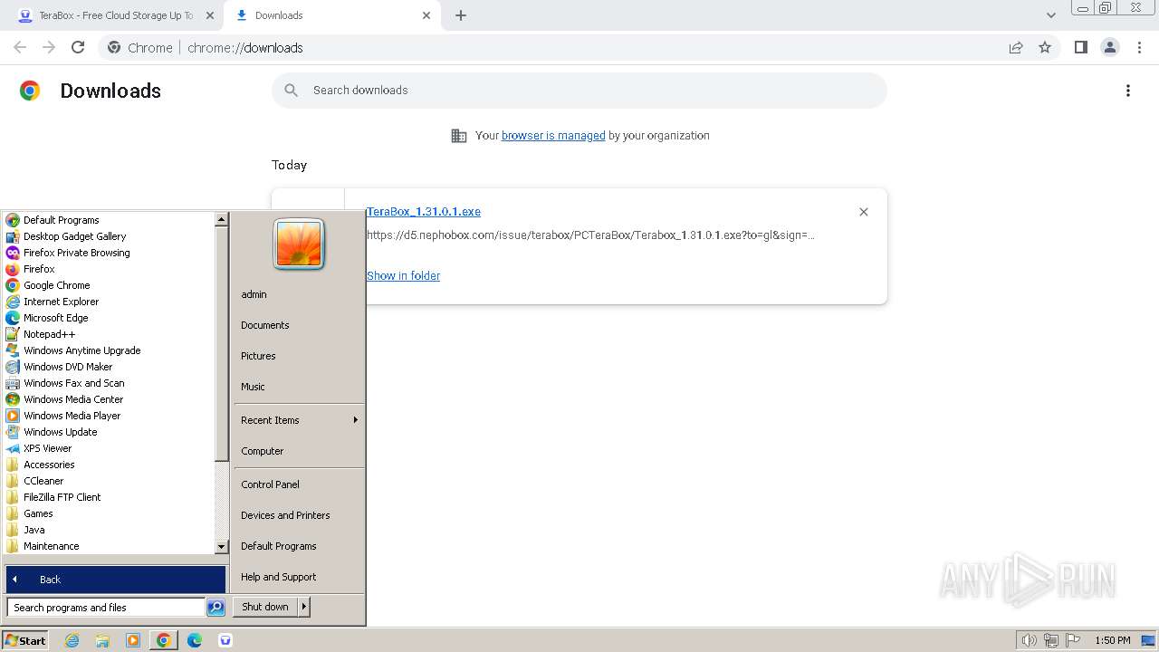
Task: Open Control Panel from Start menu
Action: (270, 484)
